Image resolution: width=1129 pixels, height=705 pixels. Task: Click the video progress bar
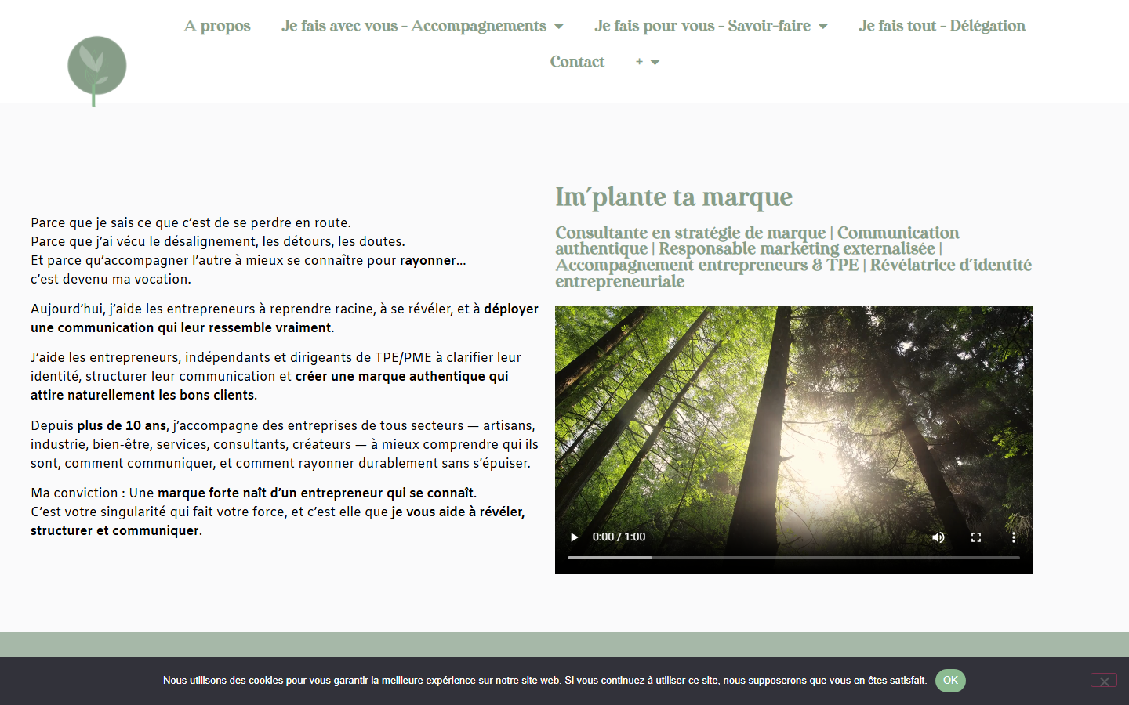793,558
